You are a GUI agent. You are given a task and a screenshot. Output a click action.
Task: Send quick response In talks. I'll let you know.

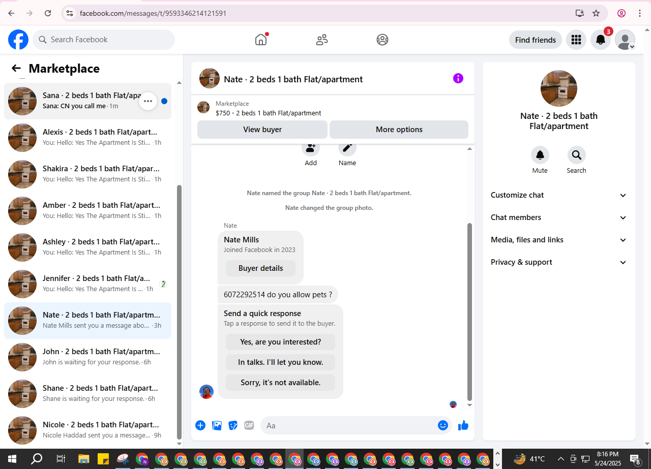[281, 362]
